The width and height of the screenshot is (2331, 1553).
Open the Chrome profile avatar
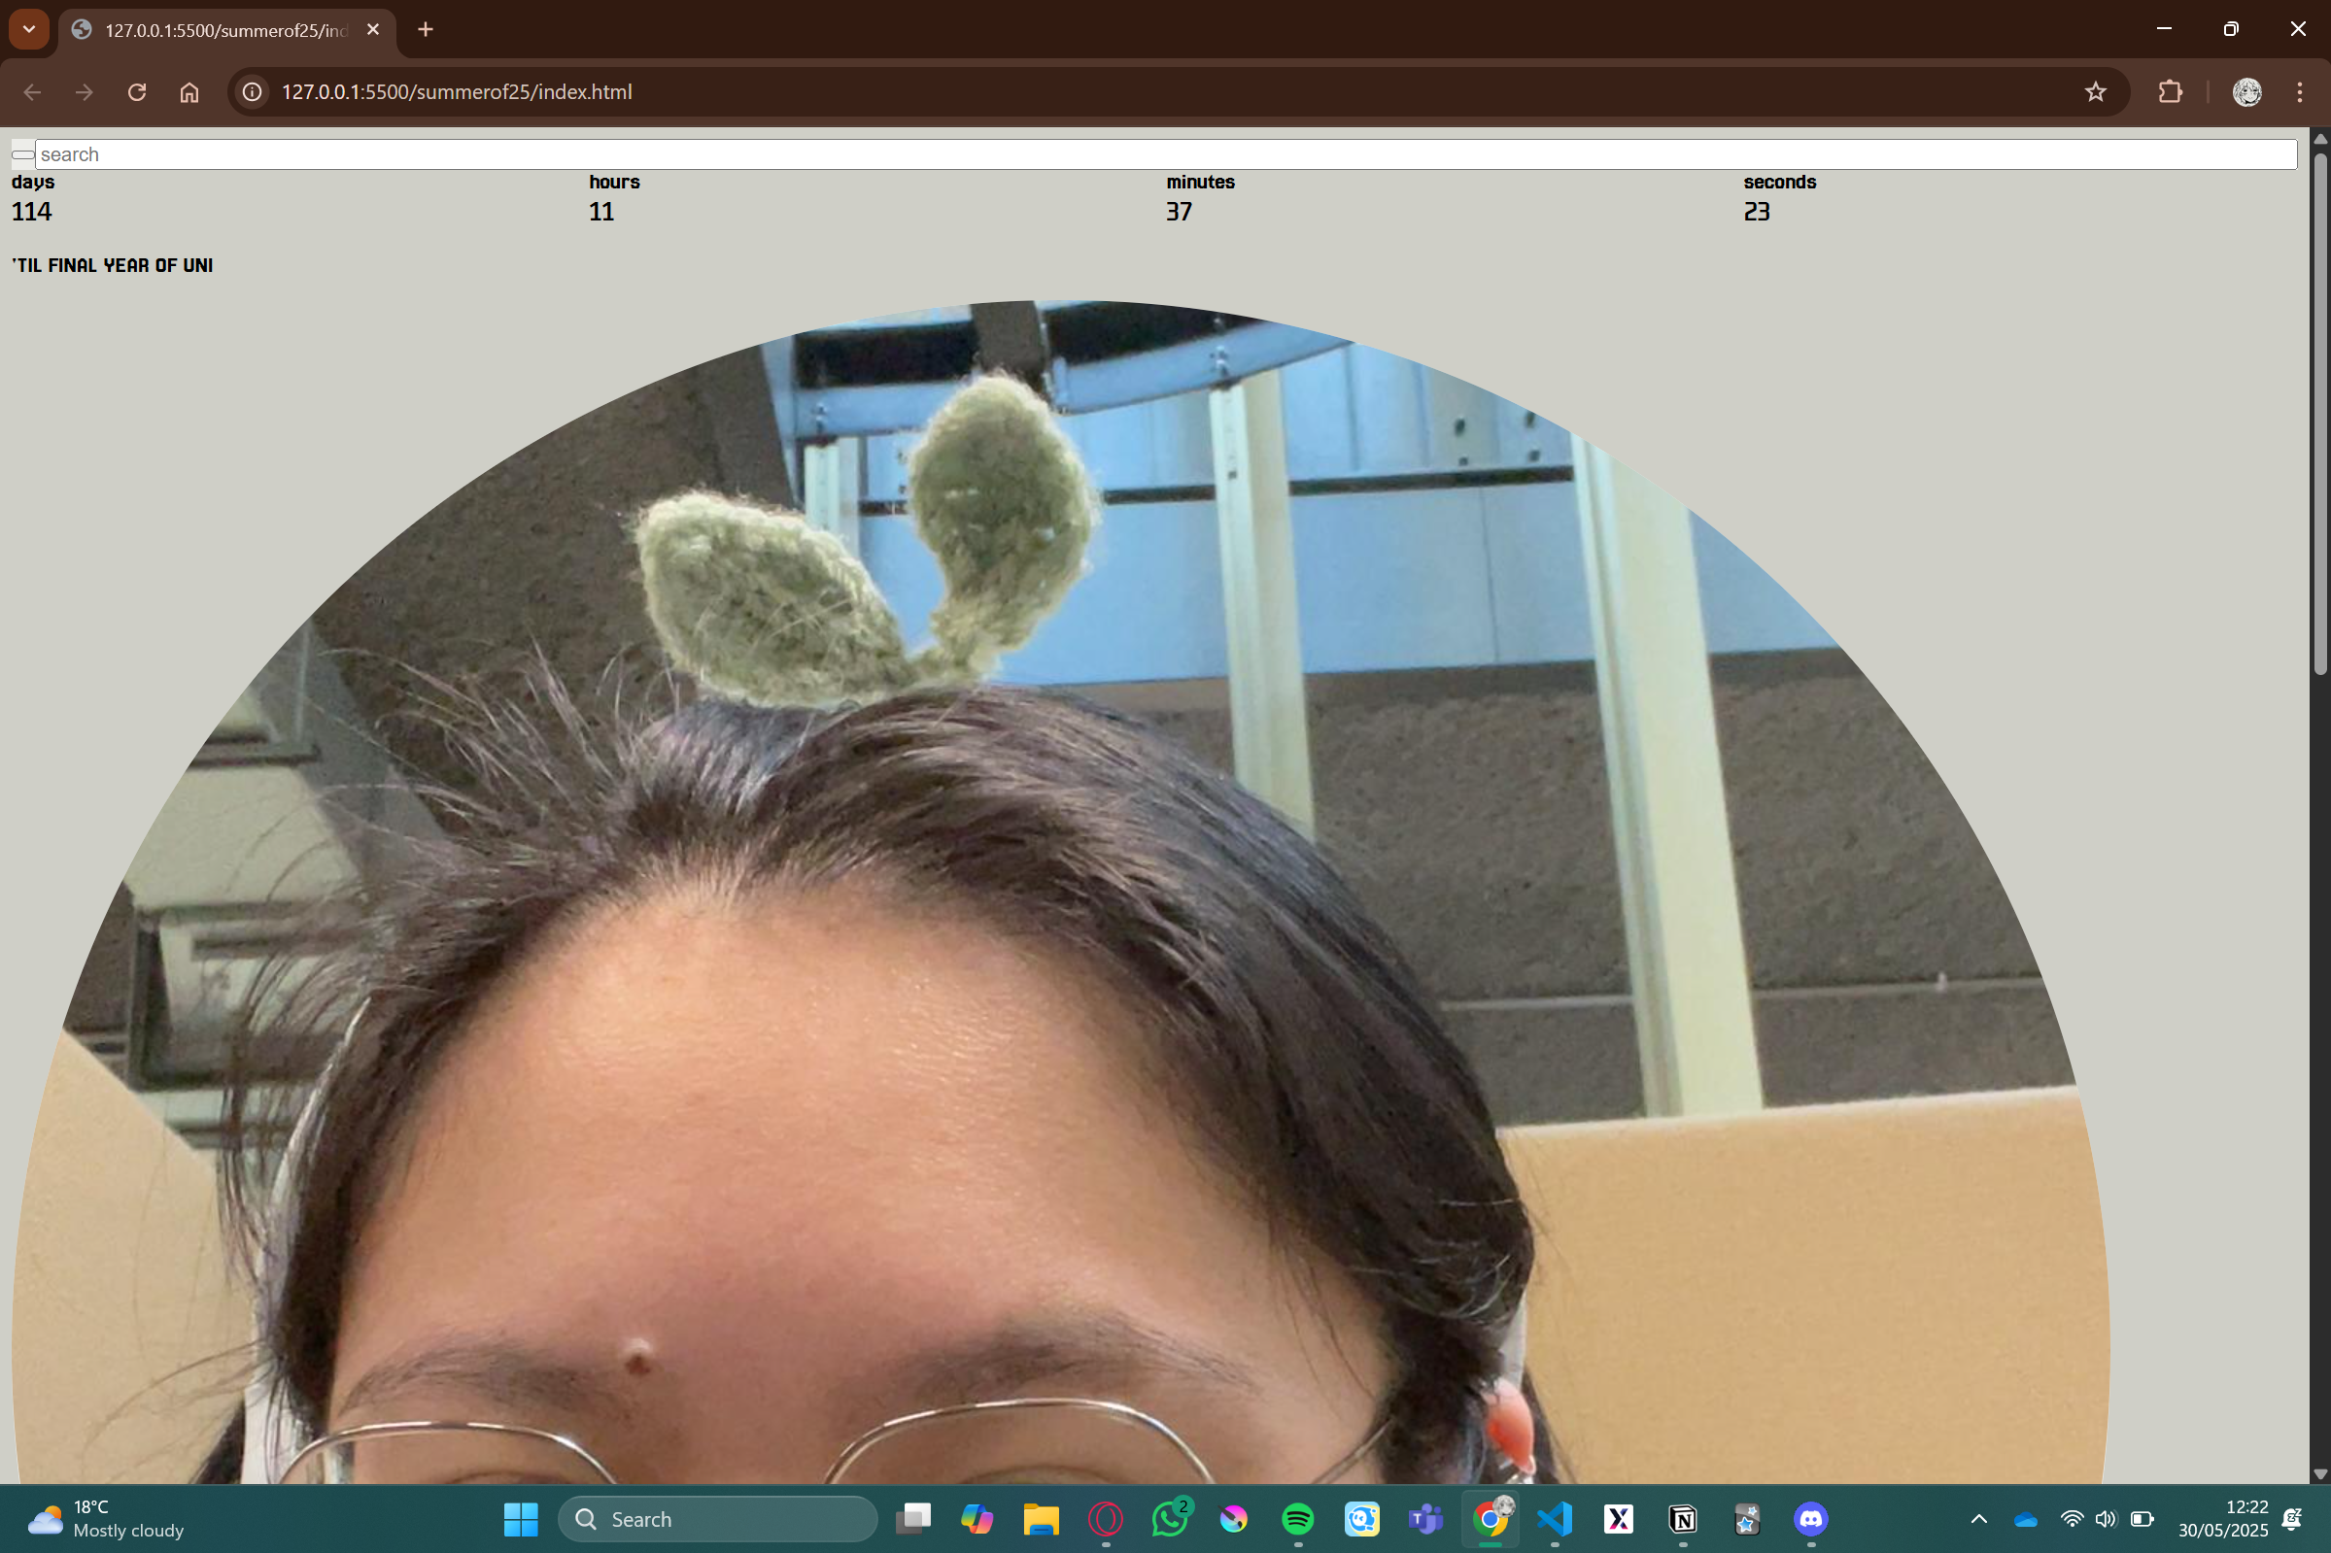click(x=2246, y=92)
